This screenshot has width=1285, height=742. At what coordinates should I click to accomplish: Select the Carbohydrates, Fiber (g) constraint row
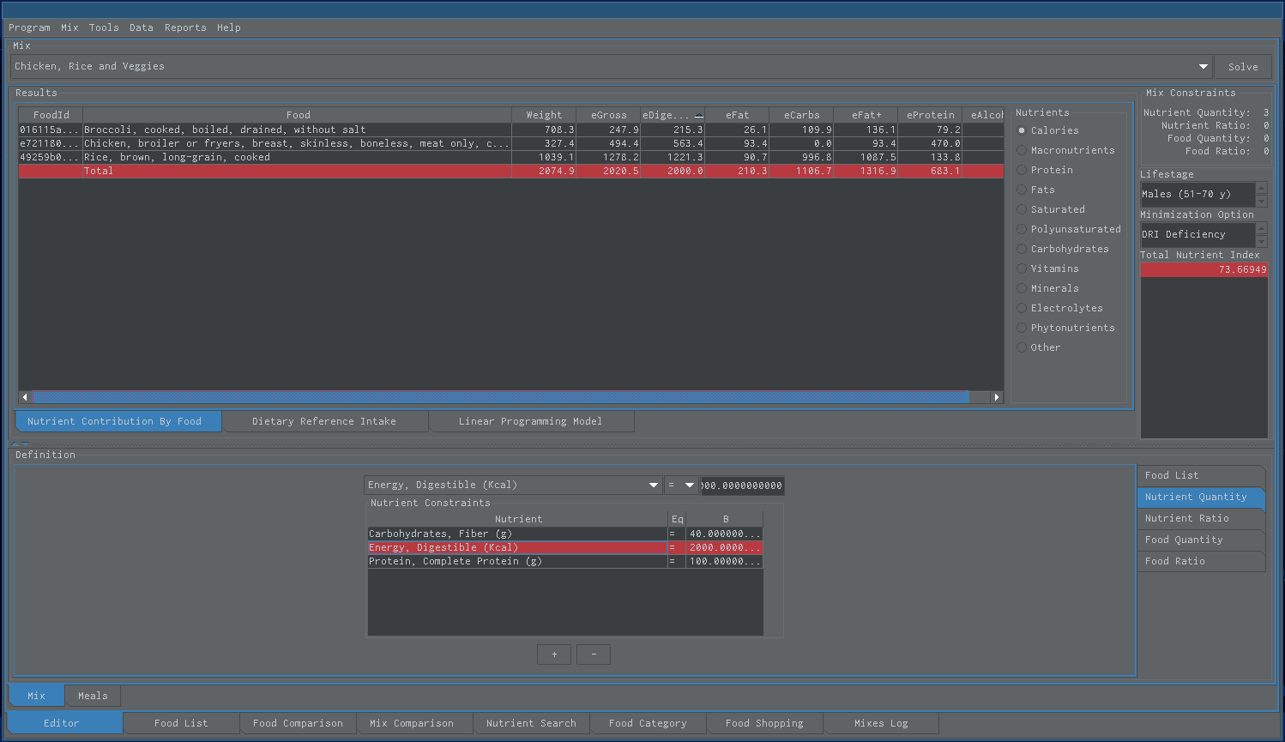pyautogui.click(x=565, y=534)
